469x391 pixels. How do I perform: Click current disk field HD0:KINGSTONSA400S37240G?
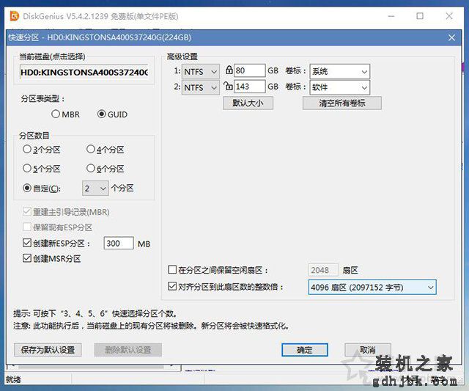[84, 72]
